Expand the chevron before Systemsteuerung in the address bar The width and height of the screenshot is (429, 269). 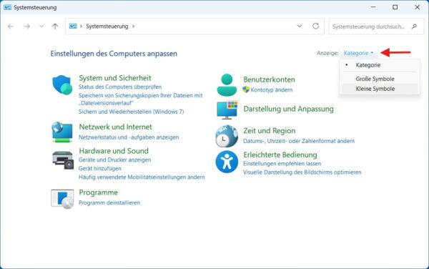82,26
